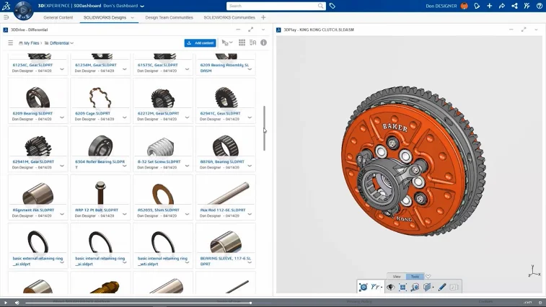Switch 3DDrive to grid view
The height and width of the screenshot is (307, 546).
click(x=242, y=43)
